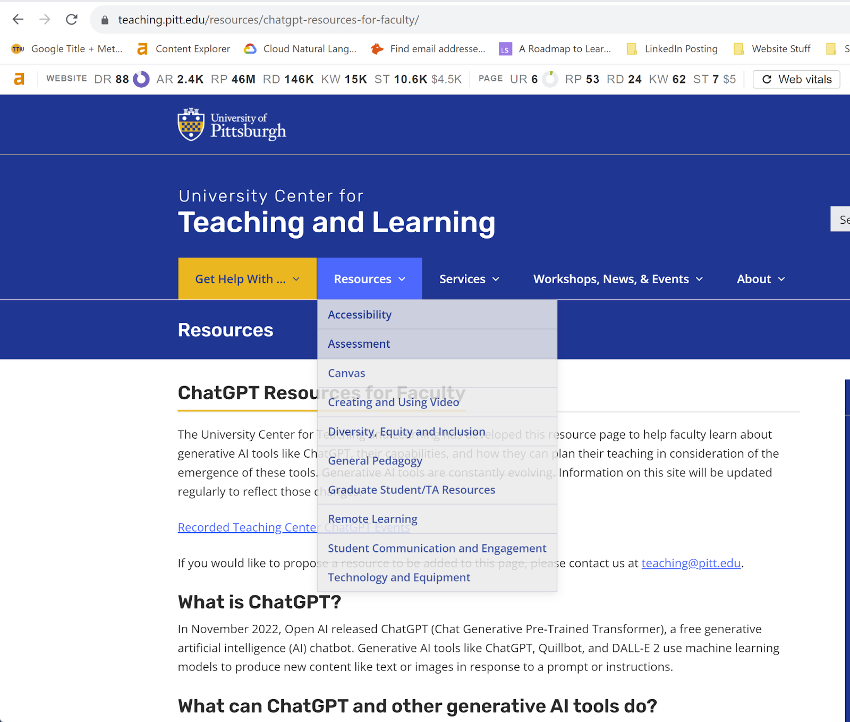Click the address bar URL

(x=268, y=20)
